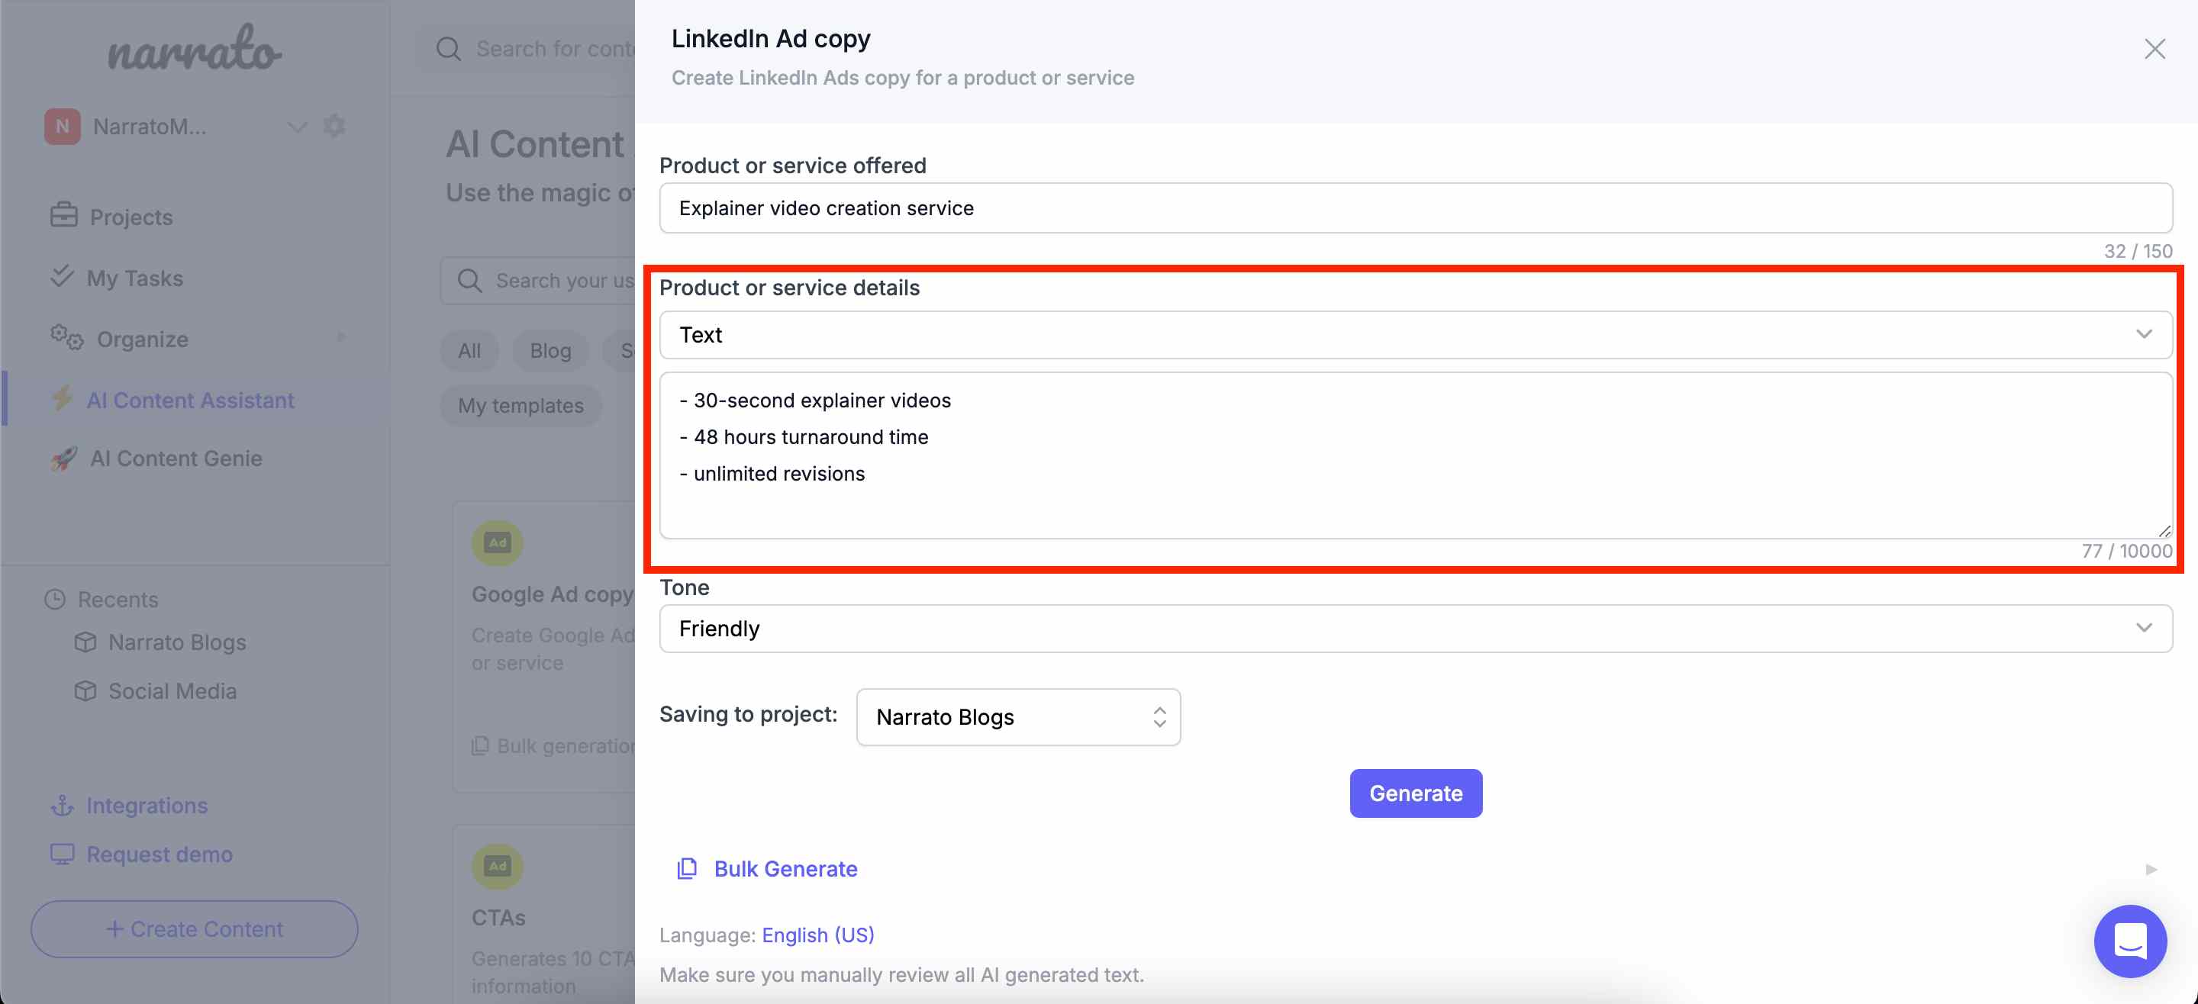Select the Blog filter tab
The image size is (2198, 1004).
click(x=550, y=351)
